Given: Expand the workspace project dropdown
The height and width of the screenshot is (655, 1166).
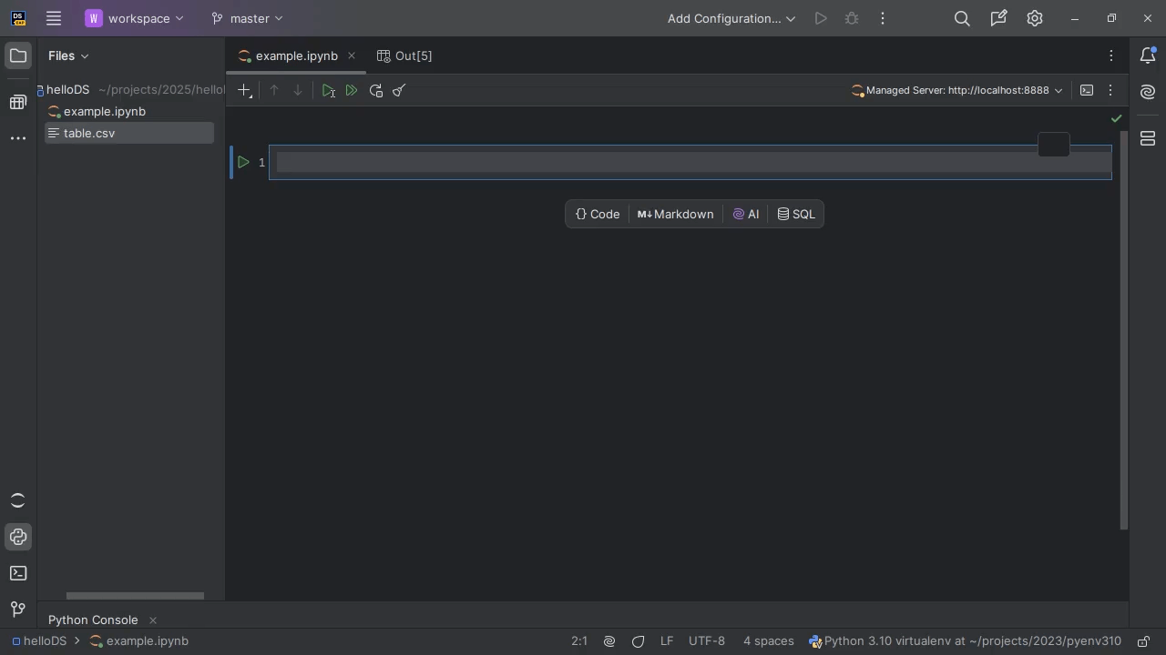Looking at the screenshot, I should pos(135,18).
